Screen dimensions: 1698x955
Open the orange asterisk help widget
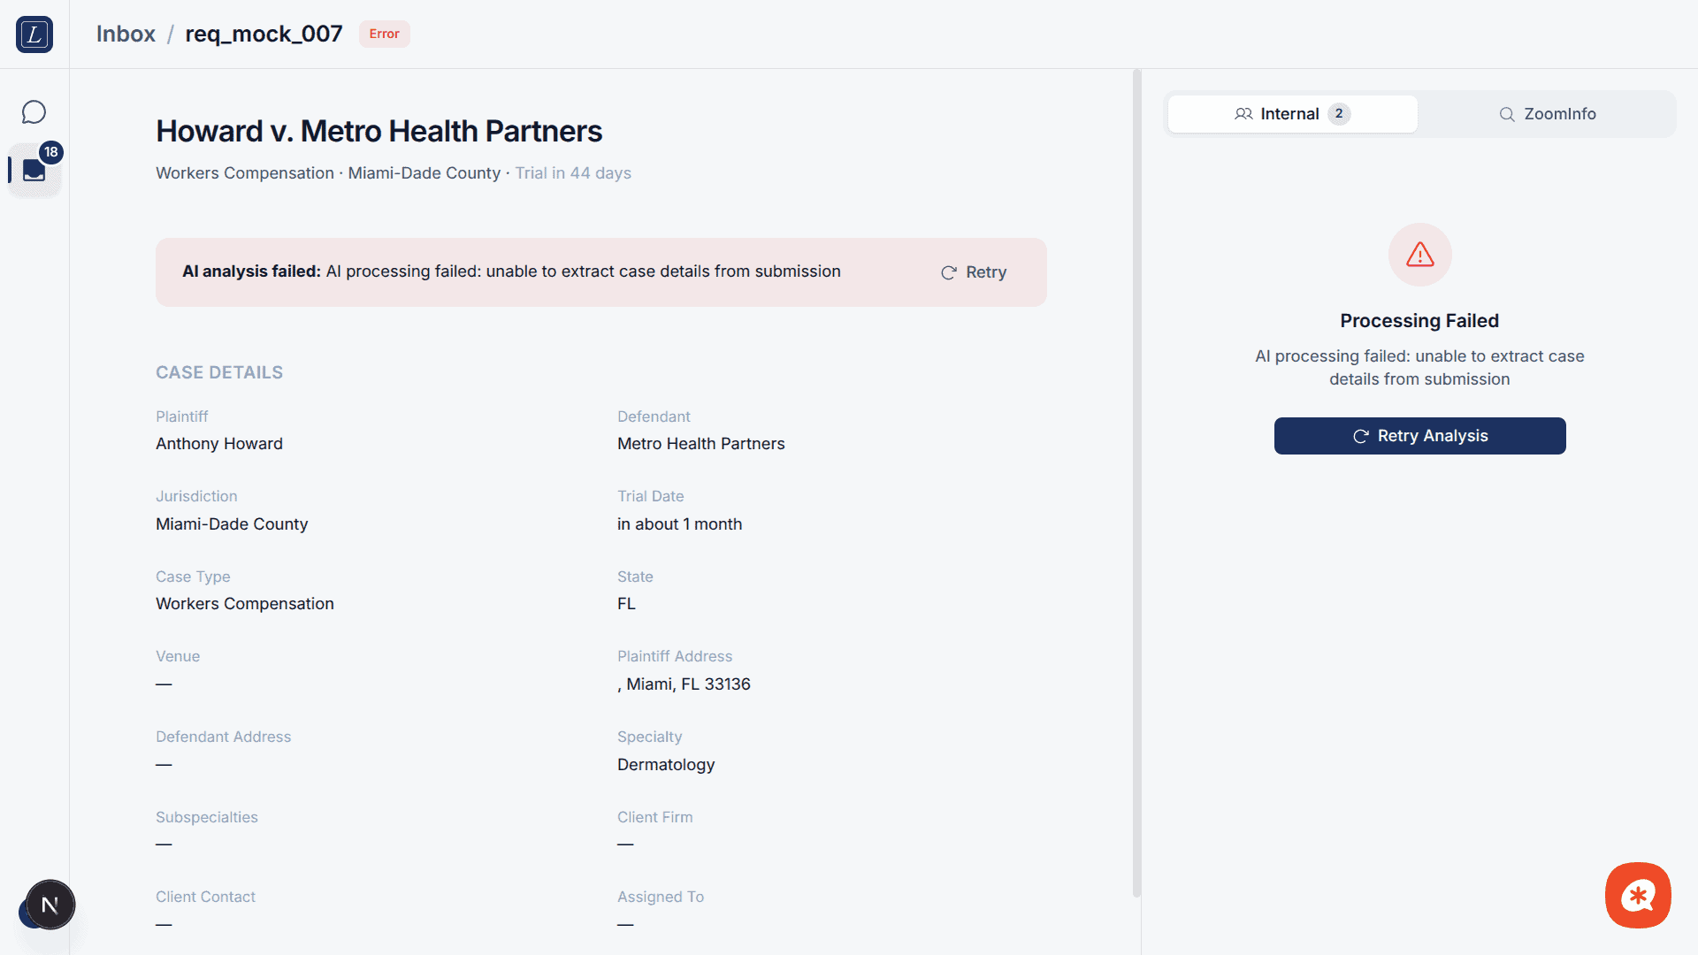(x=1638, y=895)
